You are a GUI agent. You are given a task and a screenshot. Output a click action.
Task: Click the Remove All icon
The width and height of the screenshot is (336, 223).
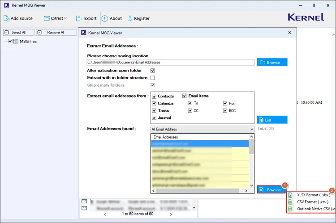coord(39,33)
